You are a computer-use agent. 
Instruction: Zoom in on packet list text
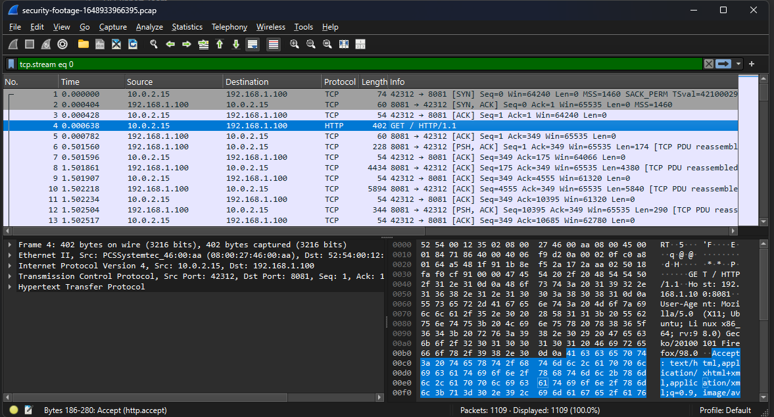(x=294, y=44)
